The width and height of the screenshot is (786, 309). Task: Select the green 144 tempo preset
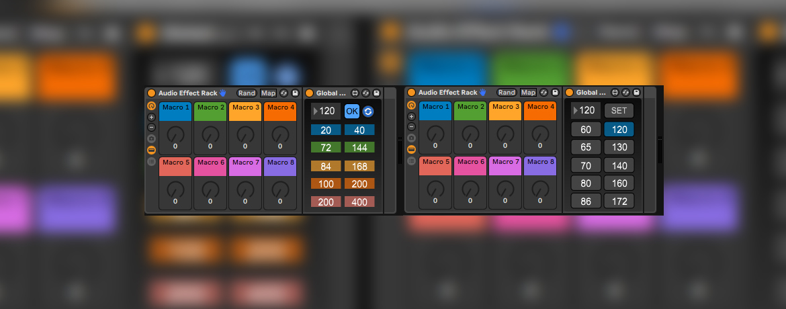pyautogui.click(x=359, y=147)
